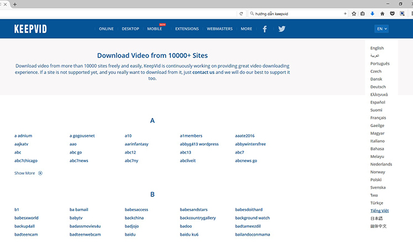
Task: Select Suomi language
Action: (376, 110)
